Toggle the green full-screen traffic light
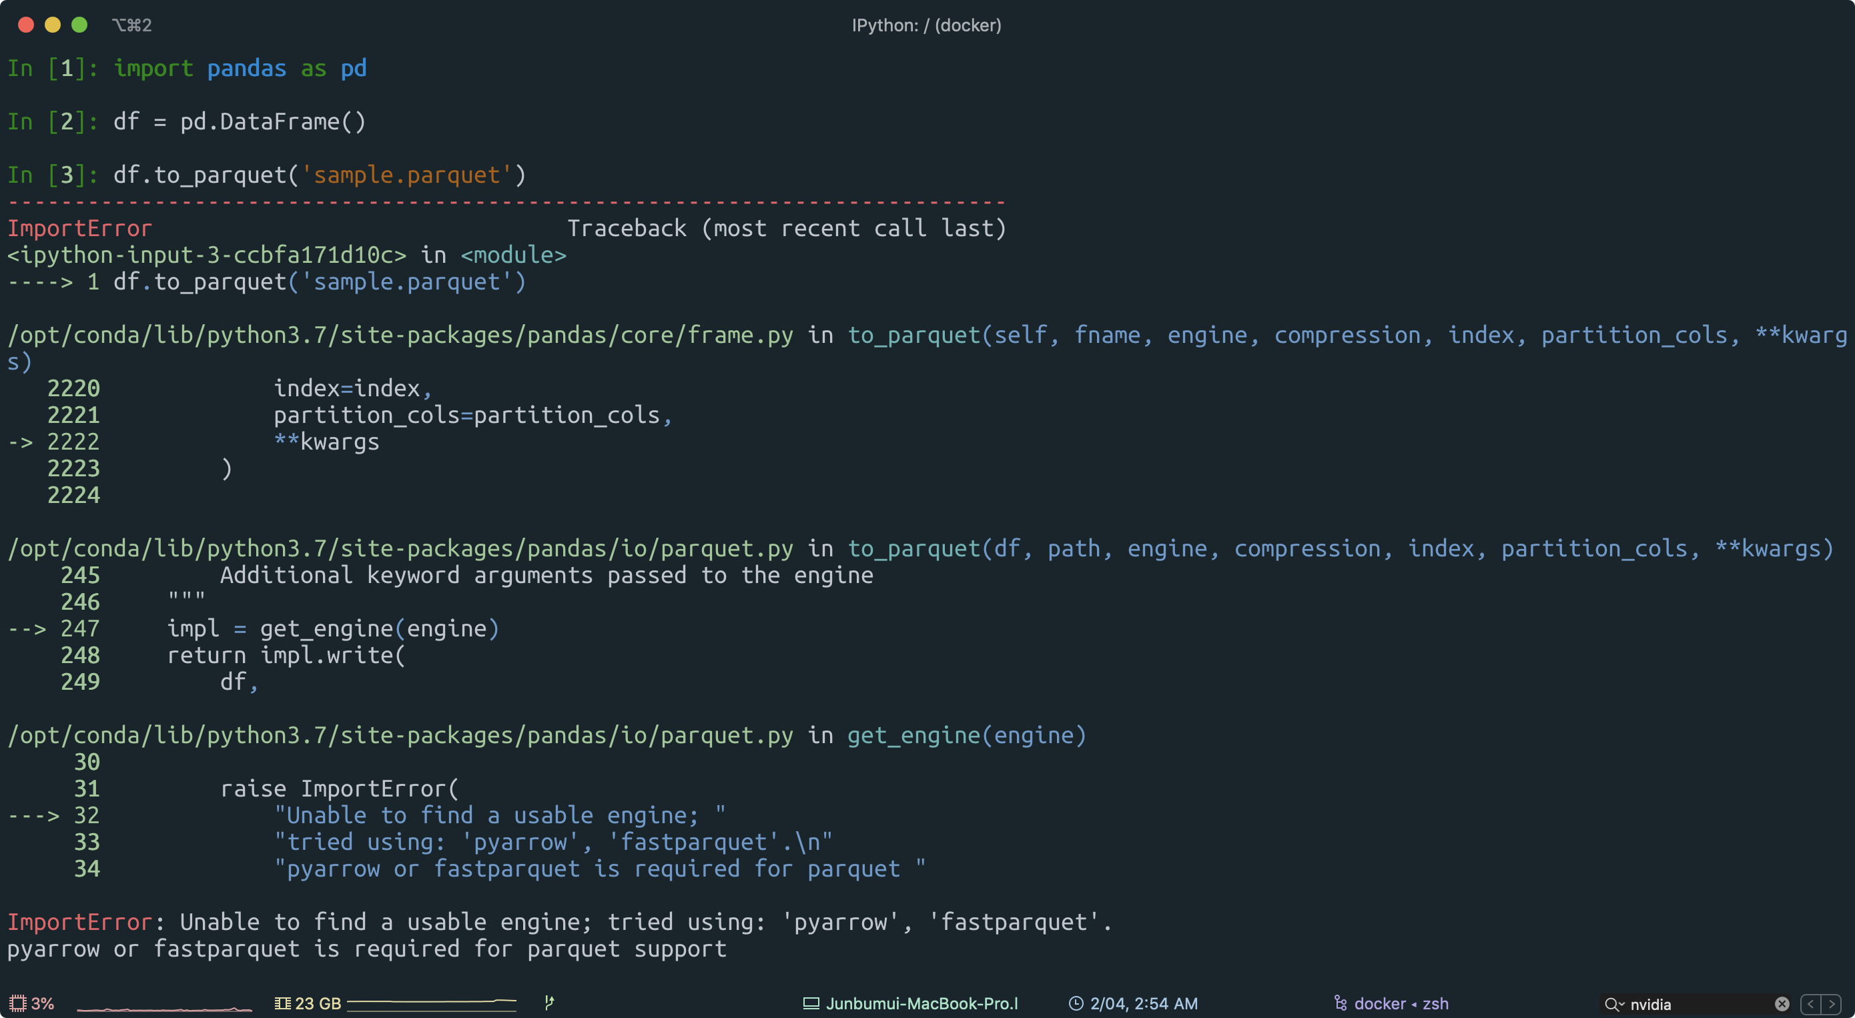This screenshot has width=1855, height=1018. point(79,24)
